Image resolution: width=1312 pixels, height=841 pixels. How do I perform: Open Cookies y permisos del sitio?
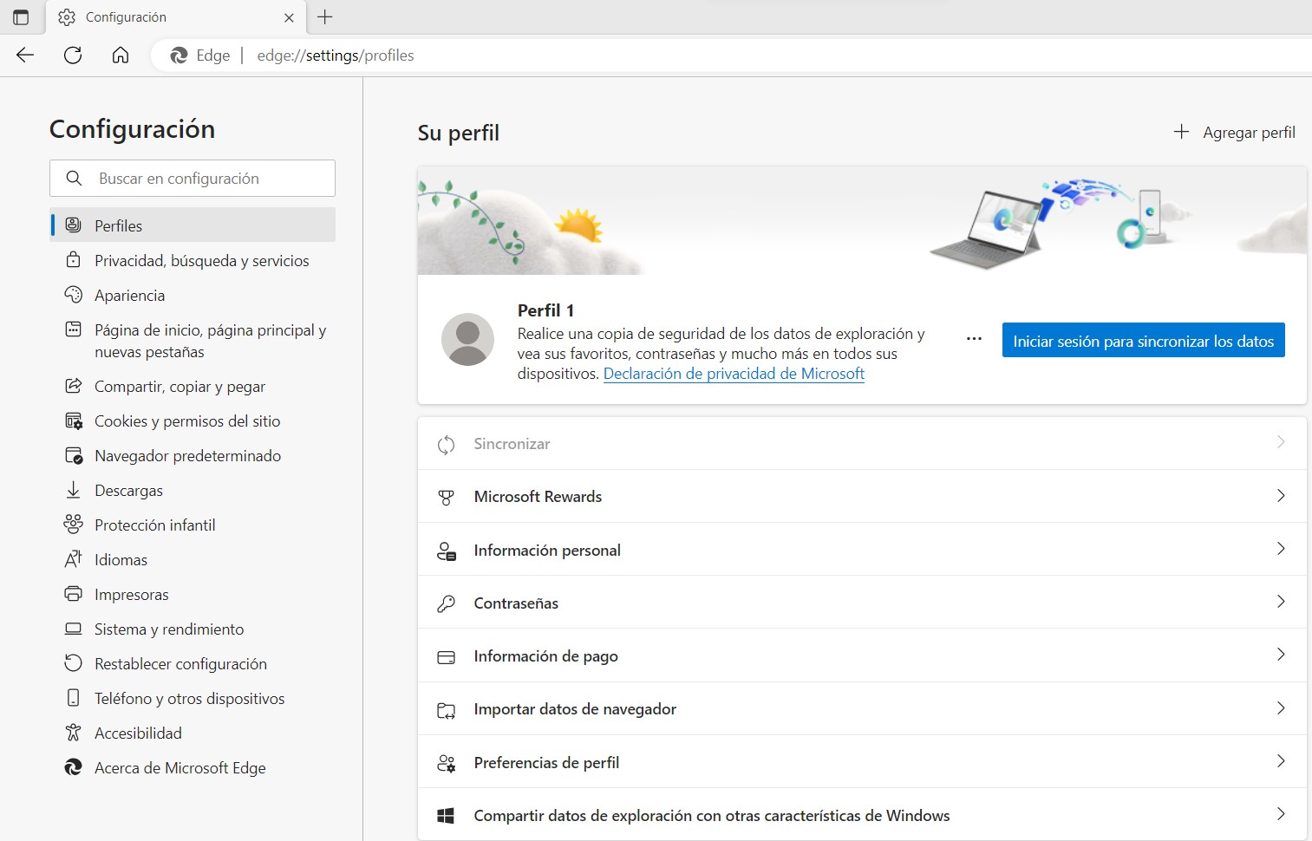click(x=193, y=421)
